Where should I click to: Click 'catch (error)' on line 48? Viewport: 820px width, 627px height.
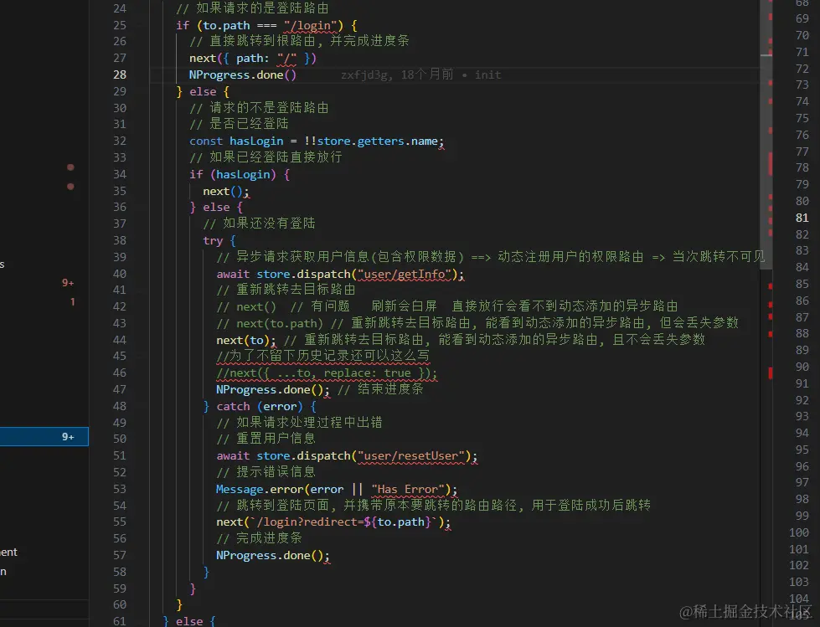point(260,407)
